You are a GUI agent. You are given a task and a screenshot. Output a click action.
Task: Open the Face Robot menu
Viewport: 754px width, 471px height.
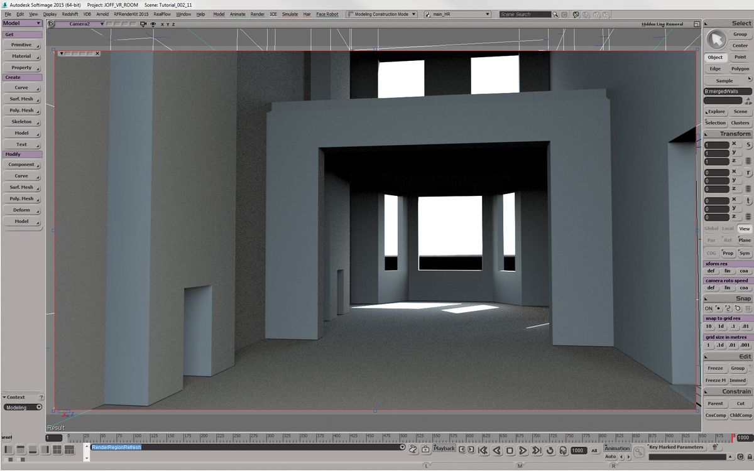click(327, 13)
